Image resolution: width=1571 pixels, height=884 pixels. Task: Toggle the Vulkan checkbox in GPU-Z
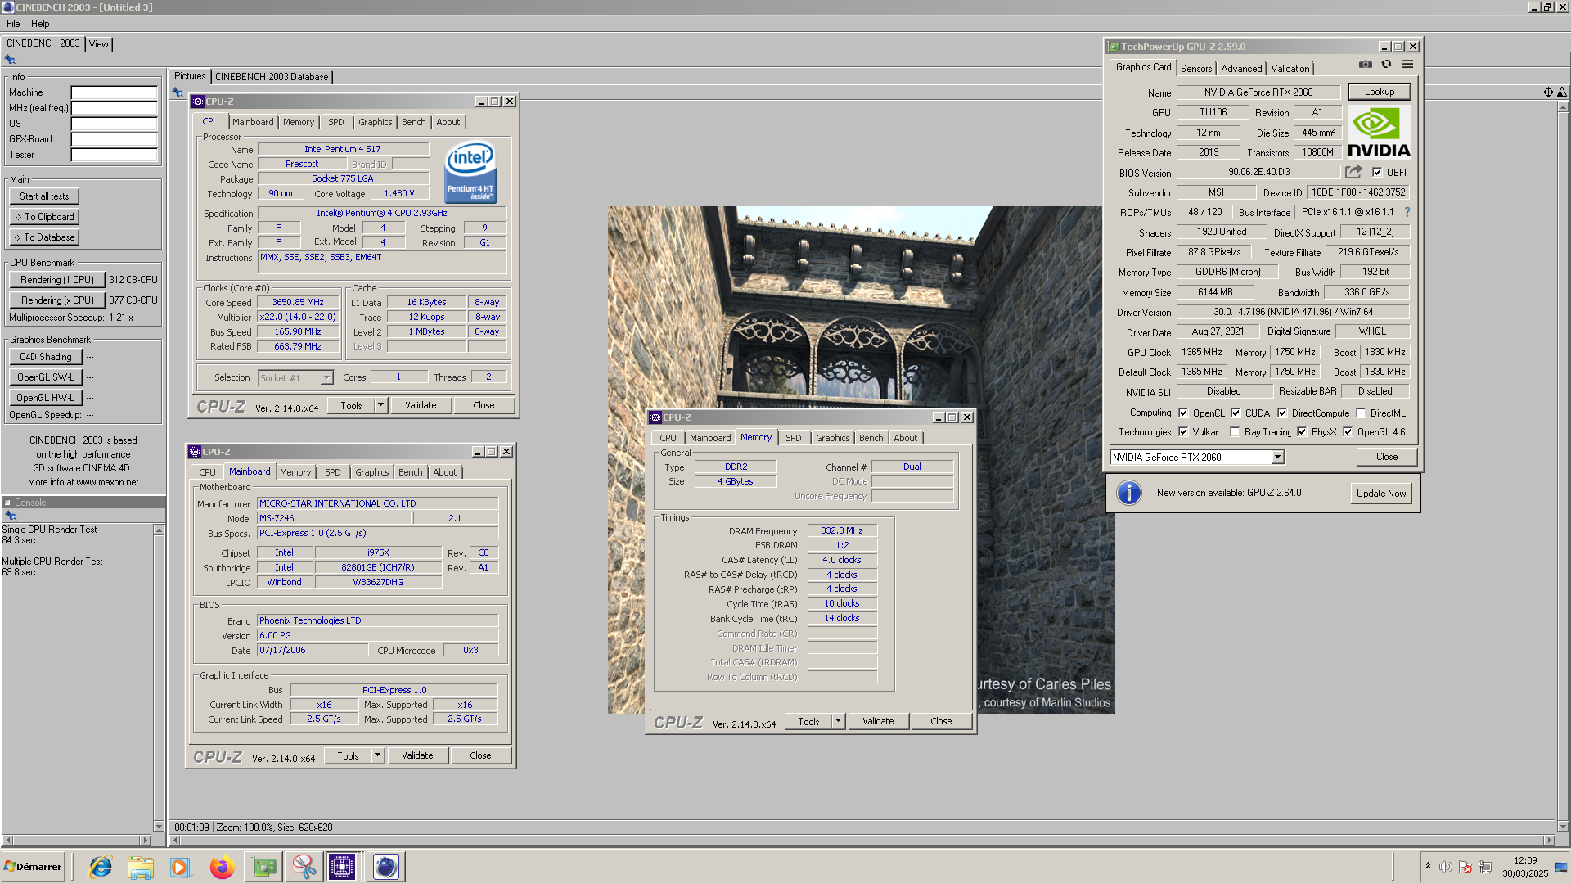[x=1183, y=432]
